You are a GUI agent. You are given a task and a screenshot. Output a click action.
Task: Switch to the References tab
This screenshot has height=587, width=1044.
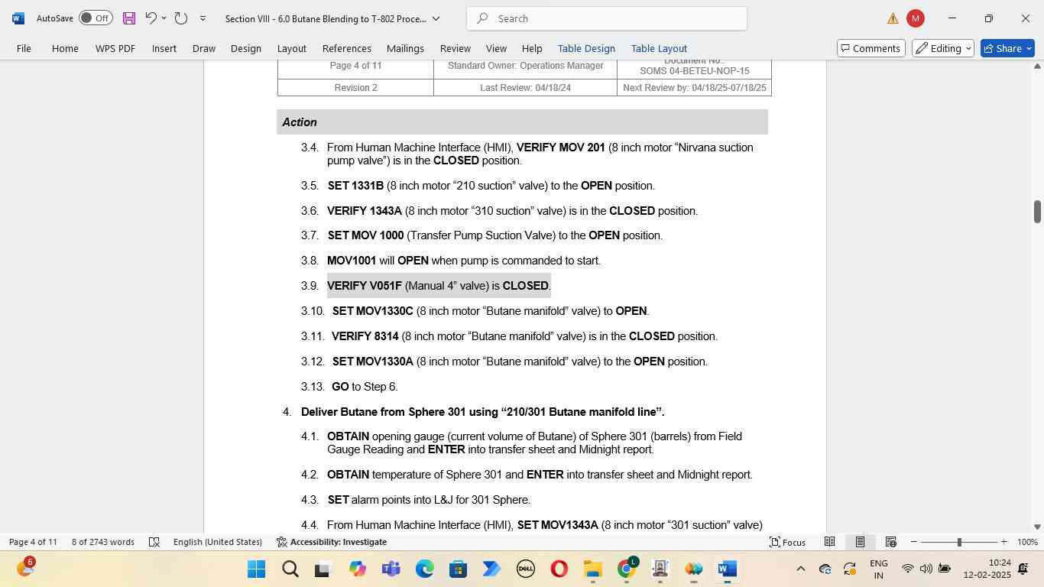point(347,48)
